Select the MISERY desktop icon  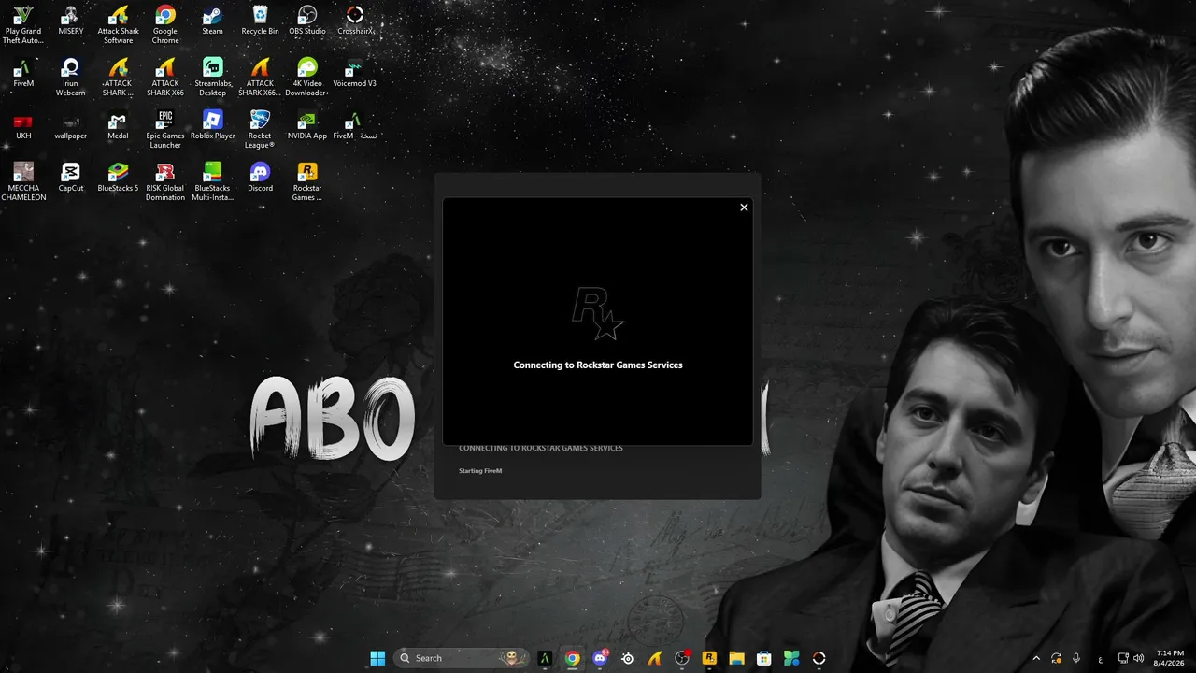[x=70, y=21]
